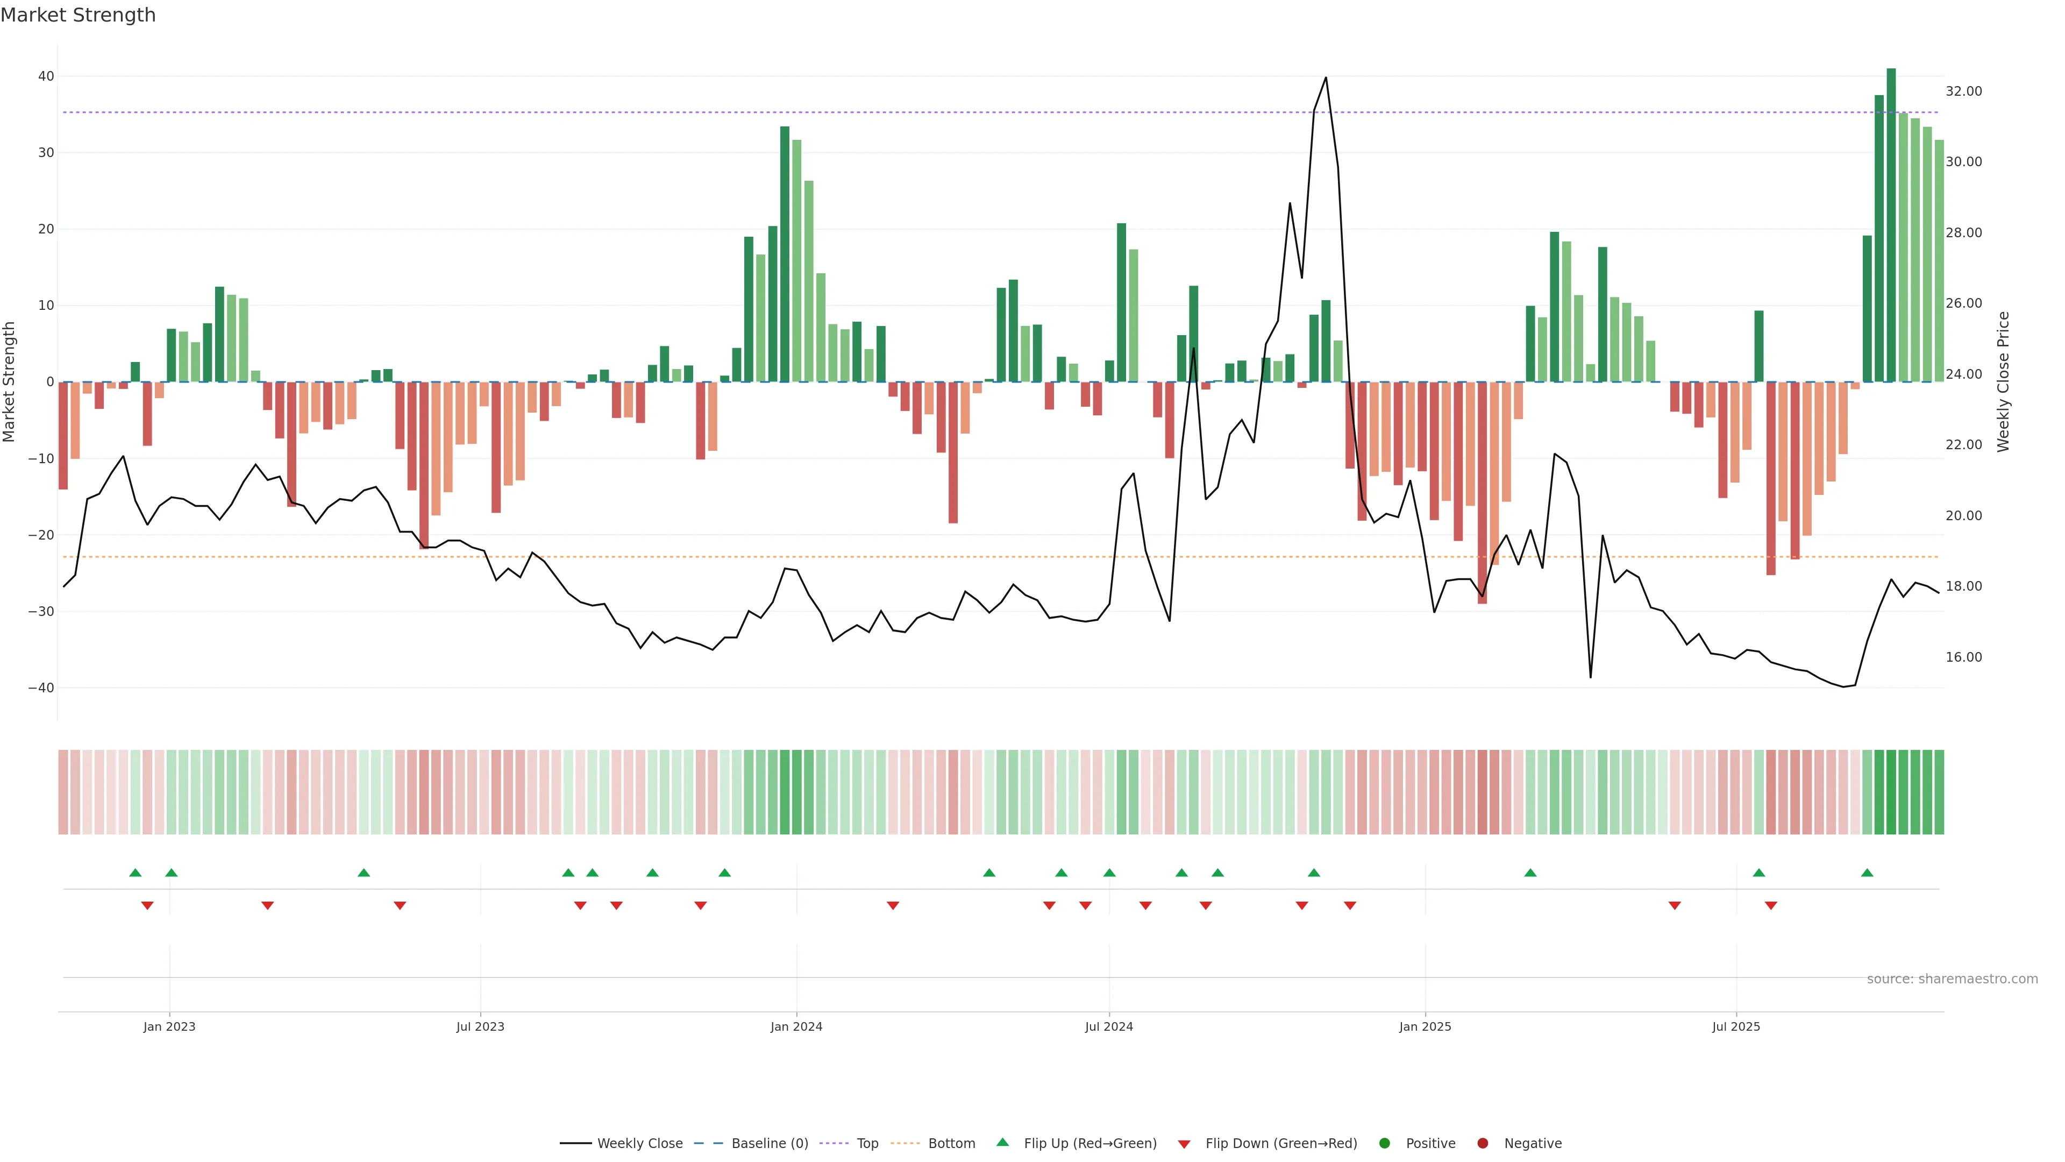Click the Flip Down red triangle legend icon
2065x1162 pixels.
1184,1144
